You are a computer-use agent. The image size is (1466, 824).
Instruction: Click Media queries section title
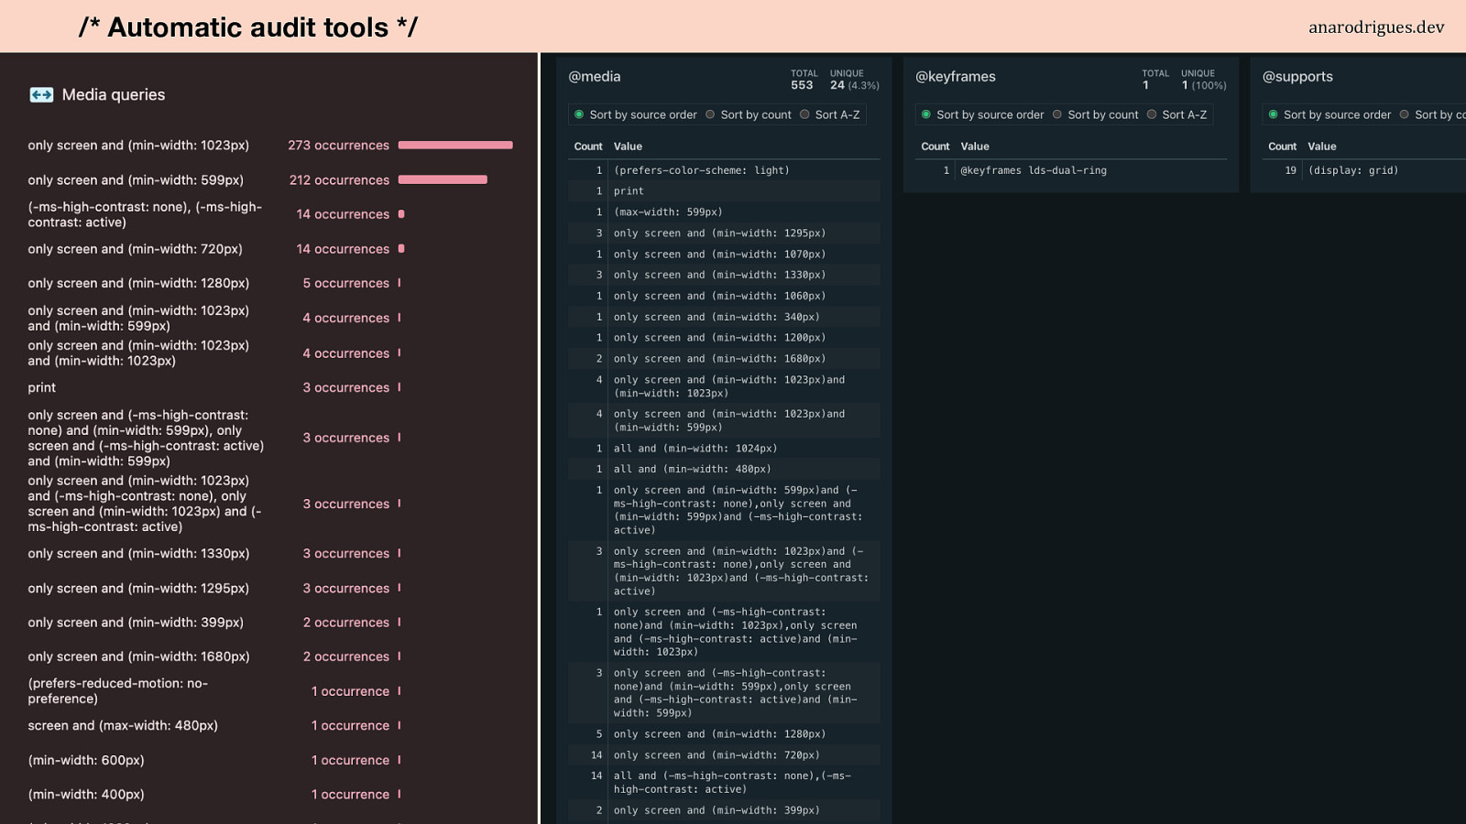click(114, 95)
